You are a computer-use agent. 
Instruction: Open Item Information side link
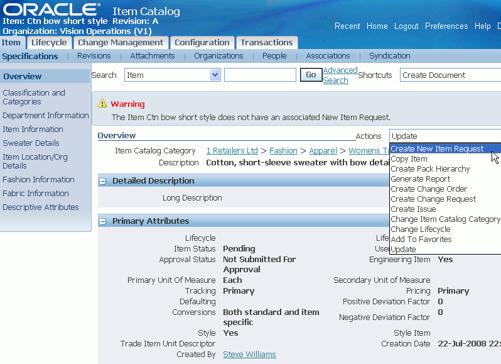click(x=33, y=130)
